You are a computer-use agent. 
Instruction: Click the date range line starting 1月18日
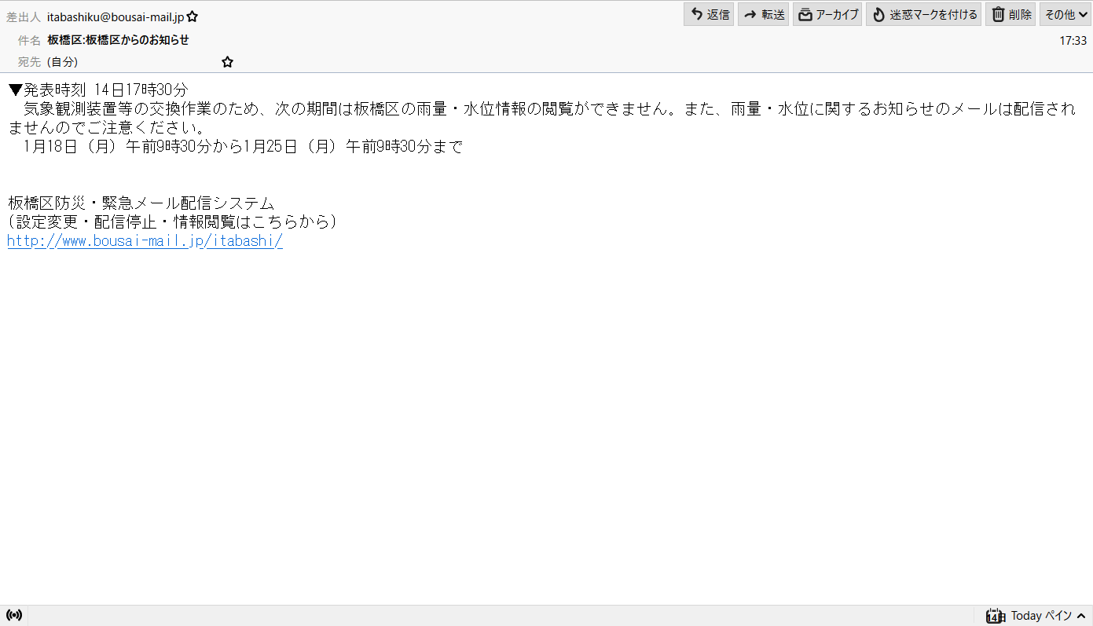[244, 147]
